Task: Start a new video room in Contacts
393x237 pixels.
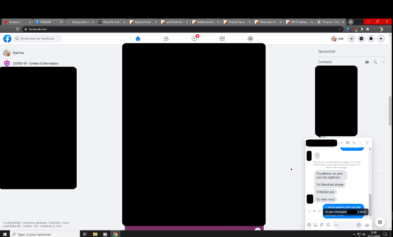Action: point(367,62)
